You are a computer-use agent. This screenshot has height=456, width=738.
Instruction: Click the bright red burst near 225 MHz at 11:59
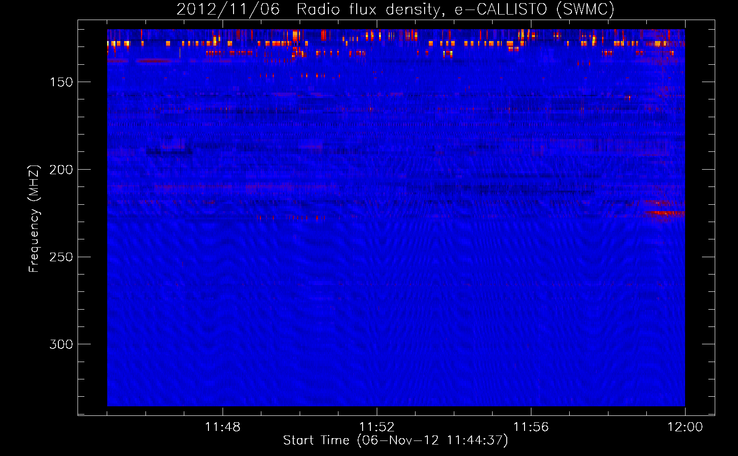[665, 213]
